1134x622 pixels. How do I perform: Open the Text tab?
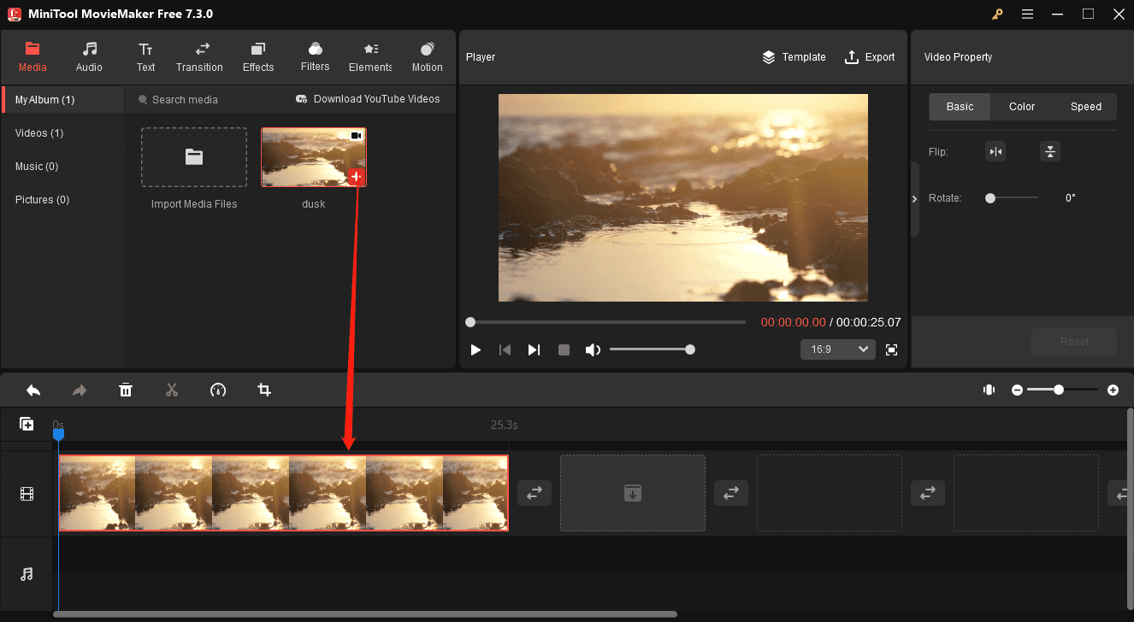[146, 56]
